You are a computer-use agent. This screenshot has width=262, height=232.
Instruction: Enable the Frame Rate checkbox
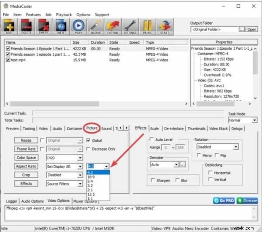pyautogui.click(x=42, y=149)
